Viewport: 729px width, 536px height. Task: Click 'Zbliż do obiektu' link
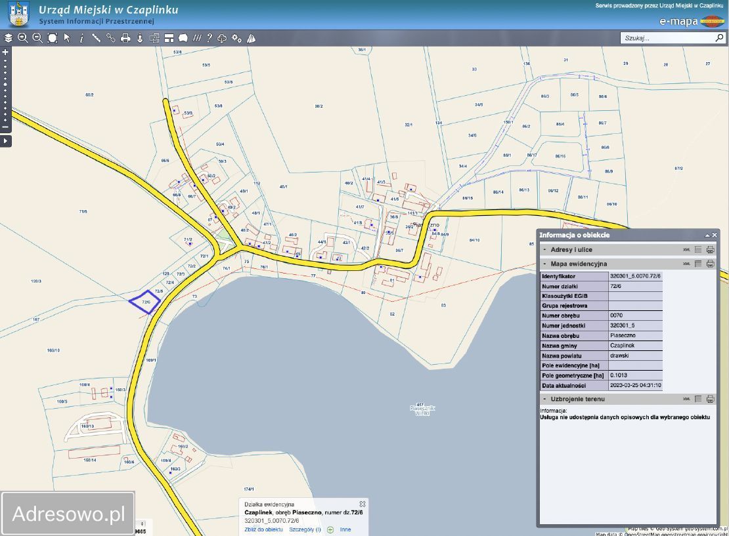[263, 529]
